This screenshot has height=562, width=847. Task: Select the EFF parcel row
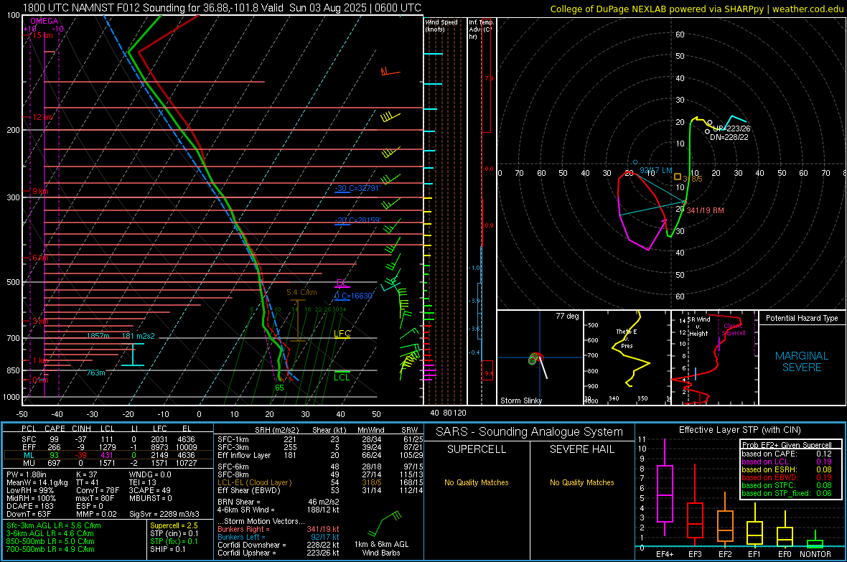pyautogui.click(x=108, y=447)
